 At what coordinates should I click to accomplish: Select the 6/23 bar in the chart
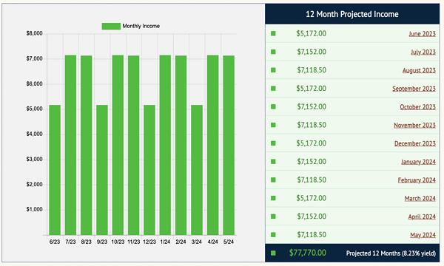coord(55,170)
